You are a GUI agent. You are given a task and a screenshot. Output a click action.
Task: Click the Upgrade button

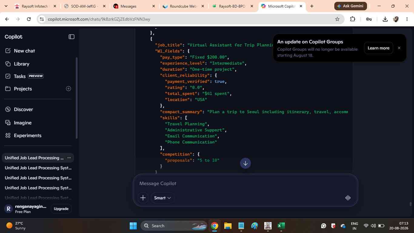(x=61, y=209)
